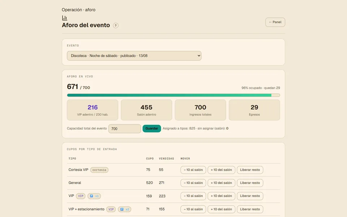347x217 pixels.
Task: Click the VENDIDAS column header
Action: tap(166, 158)
